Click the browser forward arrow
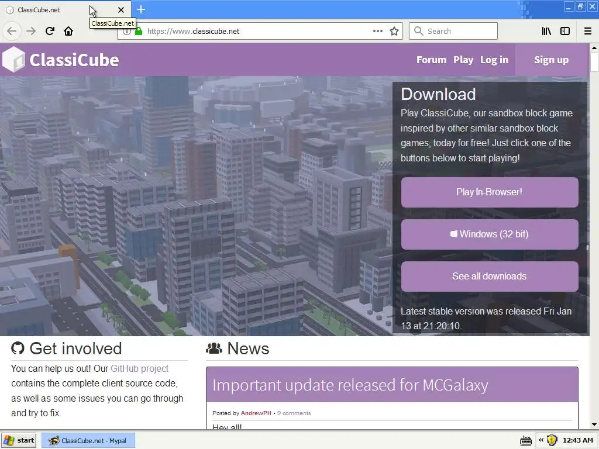The width and height of the screenshot is (599, 449). (x=30, y=31)
